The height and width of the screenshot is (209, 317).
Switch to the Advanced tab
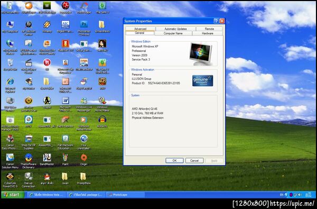point(141,29)
